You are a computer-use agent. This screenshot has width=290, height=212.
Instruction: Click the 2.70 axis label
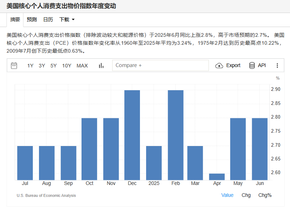click(x=276, y=145)
